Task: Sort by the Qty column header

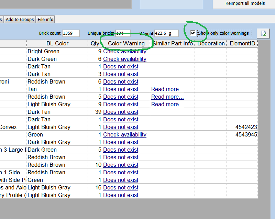Action: (95, 43)
